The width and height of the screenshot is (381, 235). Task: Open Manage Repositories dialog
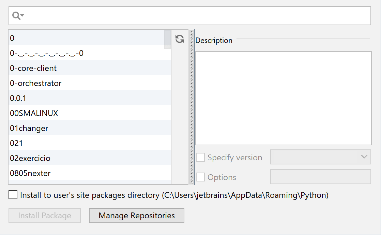pyautogui.click(x=136, y=216)
